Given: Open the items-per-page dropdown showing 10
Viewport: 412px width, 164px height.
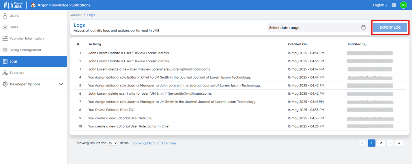Looking at the screenshot, I should point(113,143).
